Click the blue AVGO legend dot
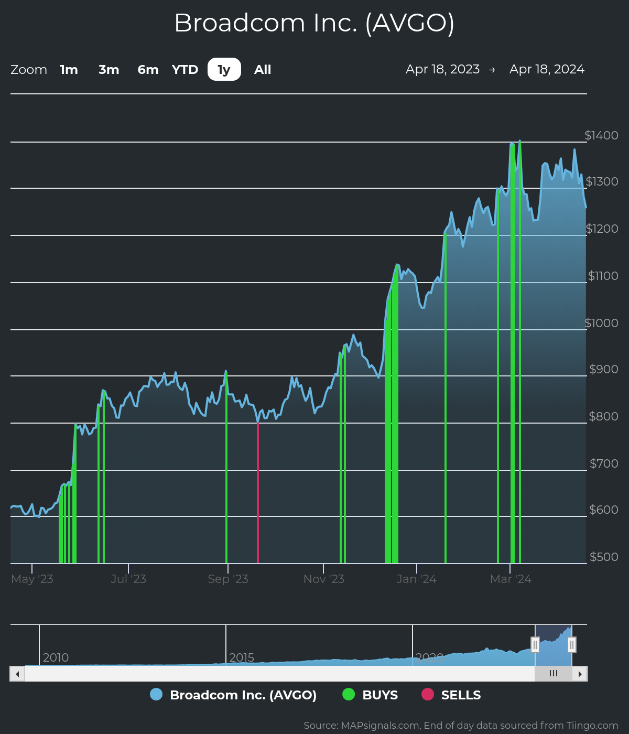Viewport: 629px width, 734px height. pyautogui.click(x=156, y=695)
